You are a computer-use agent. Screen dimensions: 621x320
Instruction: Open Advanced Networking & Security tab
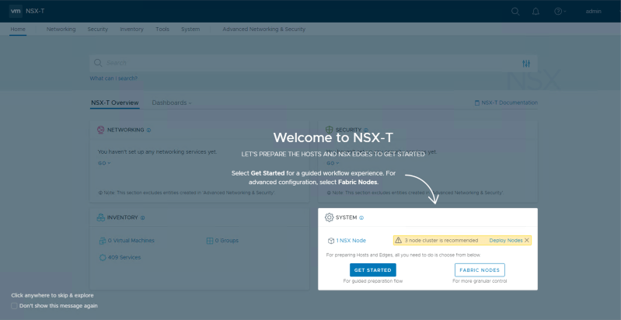pos(263,29)
